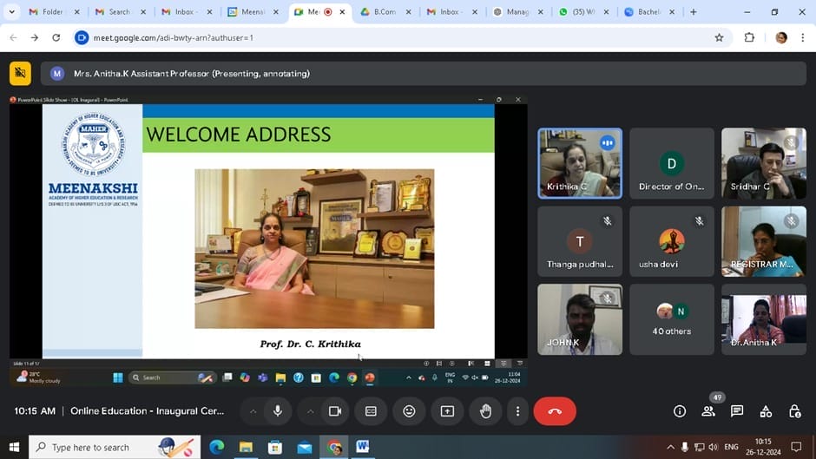The image size is (816, 459).
Task: Toggle the camera on or off
Action: coord(334,411)
